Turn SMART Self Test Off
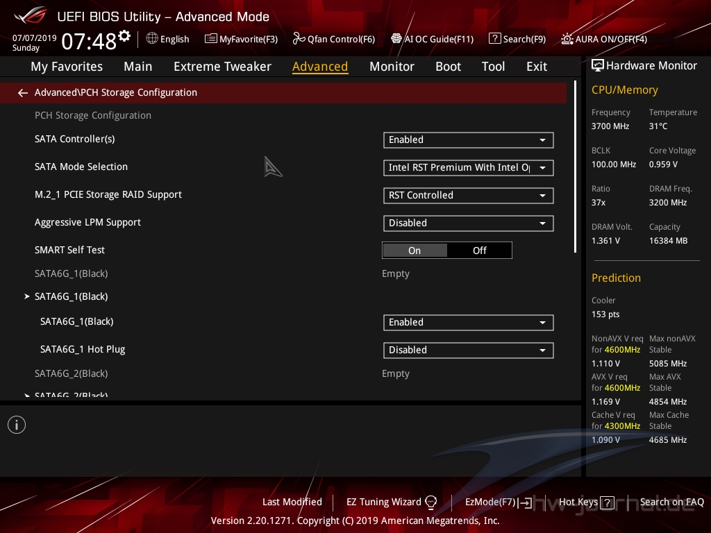Viewport: 711px width, 533px height. (x=479, y=251)
